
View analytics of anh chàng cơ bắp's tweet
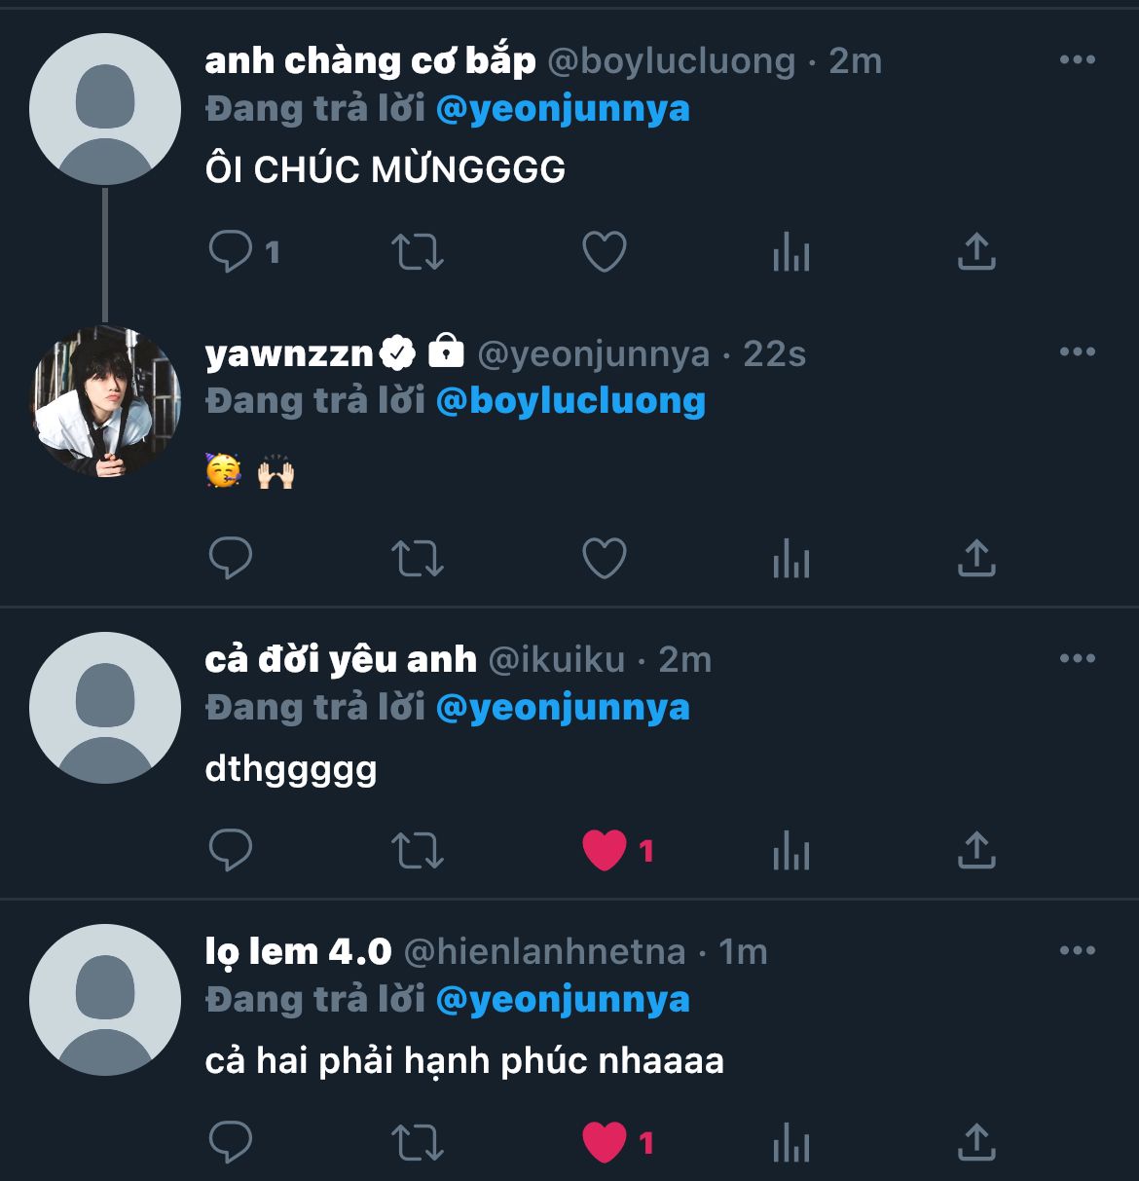point(790,252)
